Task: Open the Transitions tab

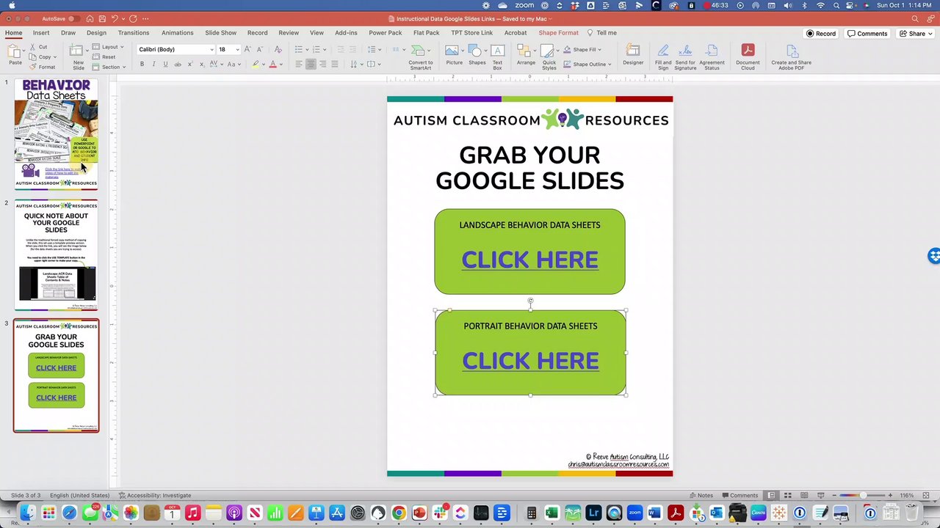Action: 134,33
